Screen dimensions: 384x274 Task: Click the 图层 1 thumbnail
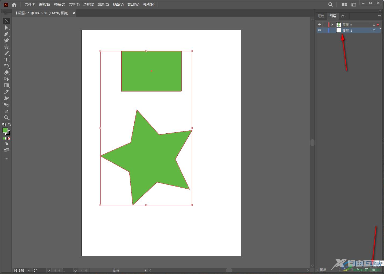tap(339, 30)
